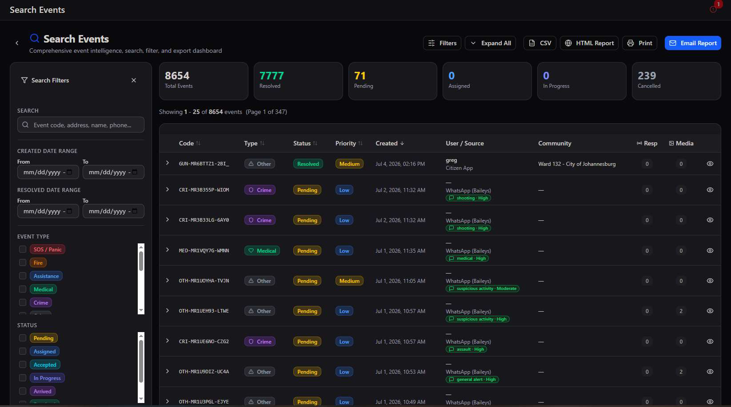Sort by Code column arrows icon
The image size is (731, 407).
pyautogui.click(x=198, y=143)
